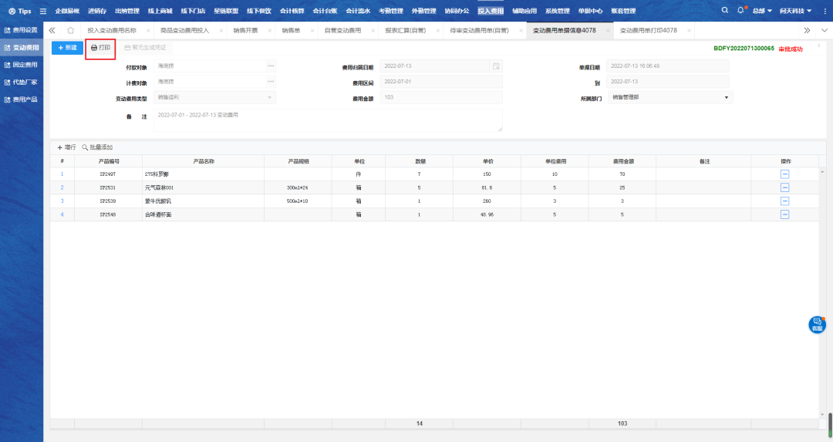This screenshot has height=442, width=833.
Task: Switch to the 销售开票 tab
Action: tap(246, 30)
